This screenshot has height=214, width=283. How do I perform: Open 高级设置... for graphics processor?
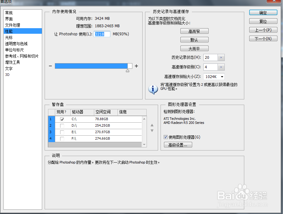tap(178, 145)
